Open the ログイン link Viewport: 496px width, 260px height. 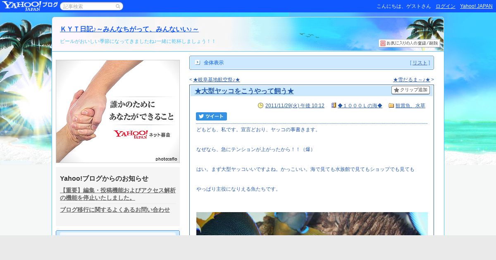click(446, 6)
